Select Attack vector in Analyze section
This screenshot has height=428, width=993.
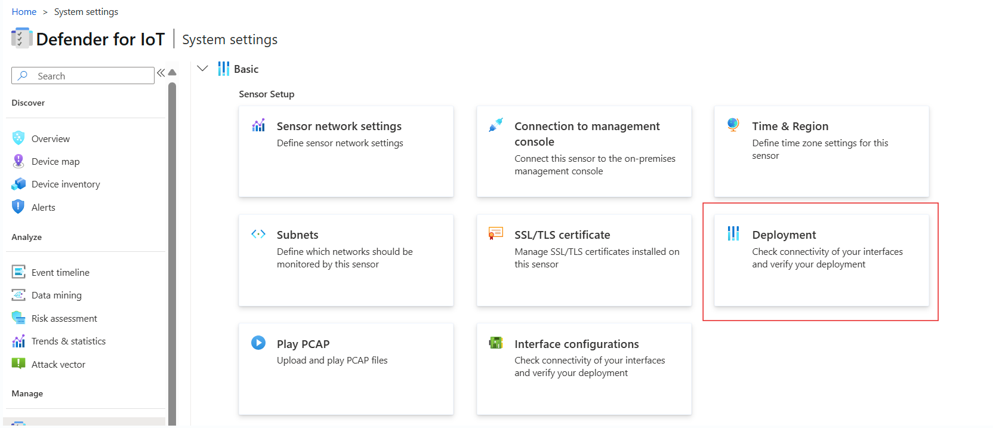[x=58, y=365]
